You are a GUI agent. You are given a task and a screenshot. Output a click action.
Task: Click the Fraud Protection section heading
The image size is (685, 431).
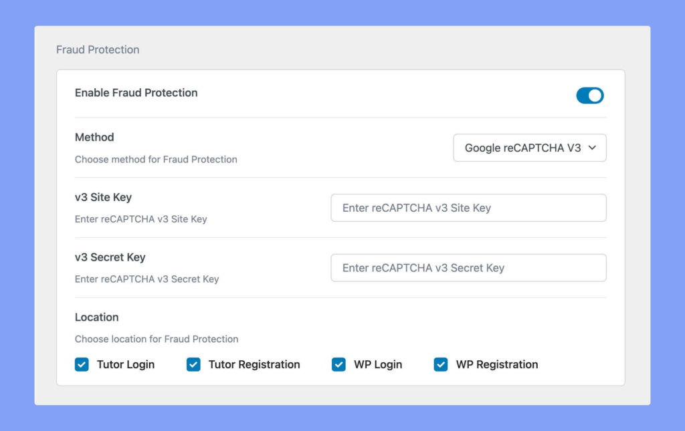pos(98,49)
